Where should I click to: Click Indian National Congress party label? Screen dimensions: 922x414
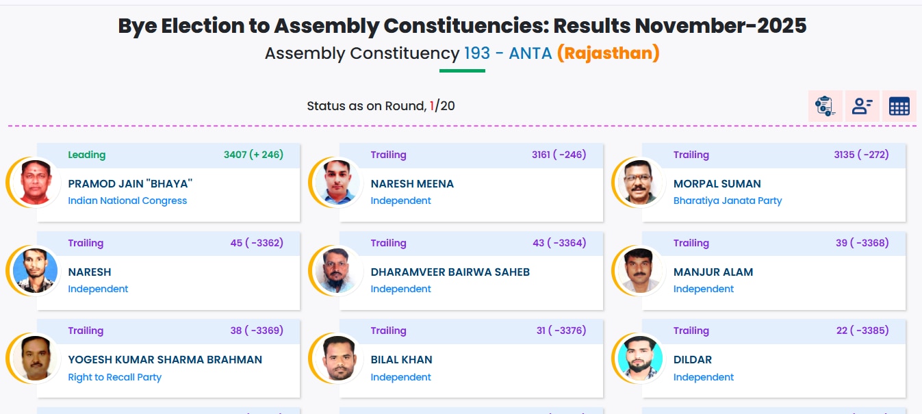coord(127,200)
